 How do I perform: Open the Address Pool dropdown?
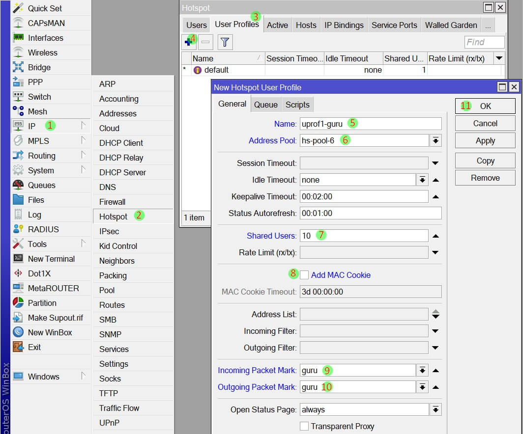(x=436, y=140)
